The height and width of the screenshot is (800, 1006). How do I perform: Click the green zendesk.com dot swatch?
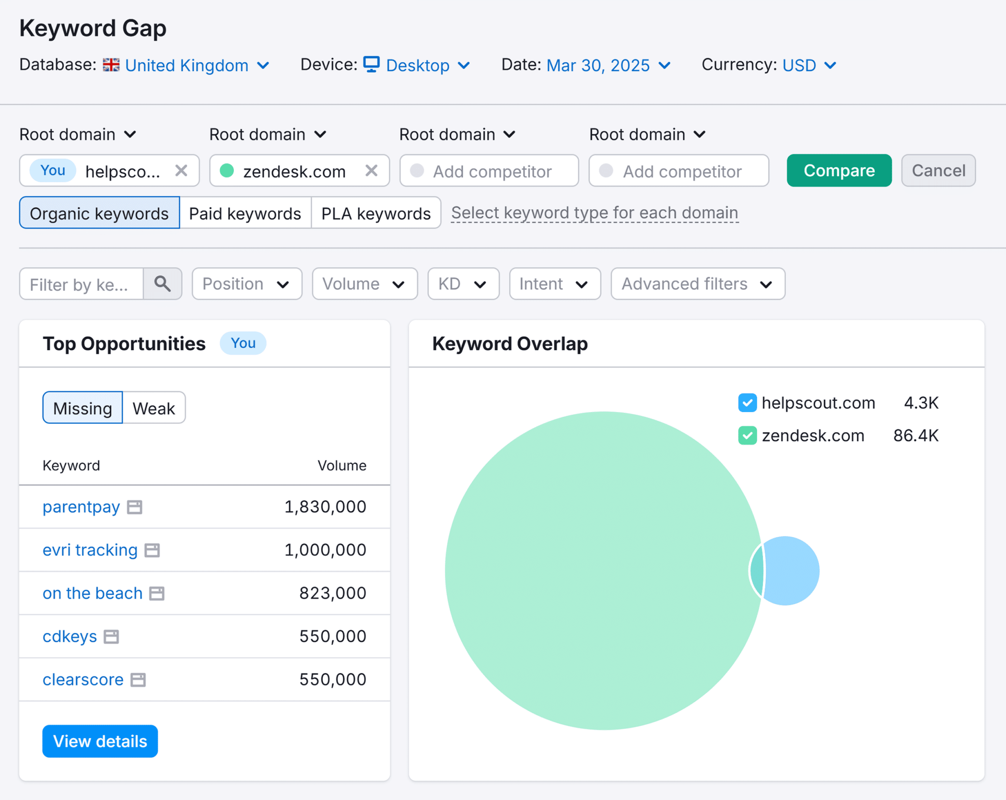[x=226, y=171]
